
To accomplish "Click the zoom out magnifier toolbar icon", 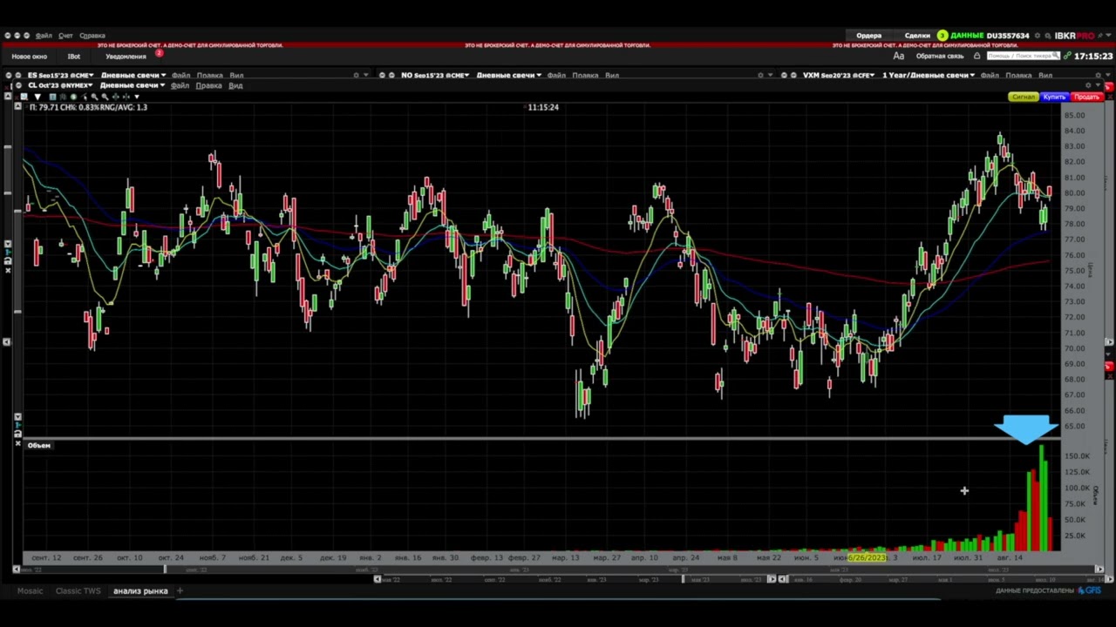I will [x=105, y=97].
